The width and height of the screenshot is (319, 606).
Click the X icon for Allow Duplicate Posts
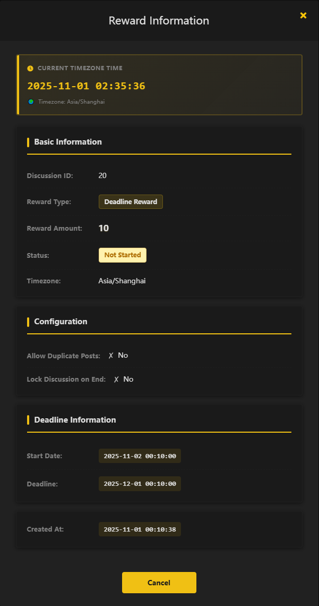click(111, 356)
